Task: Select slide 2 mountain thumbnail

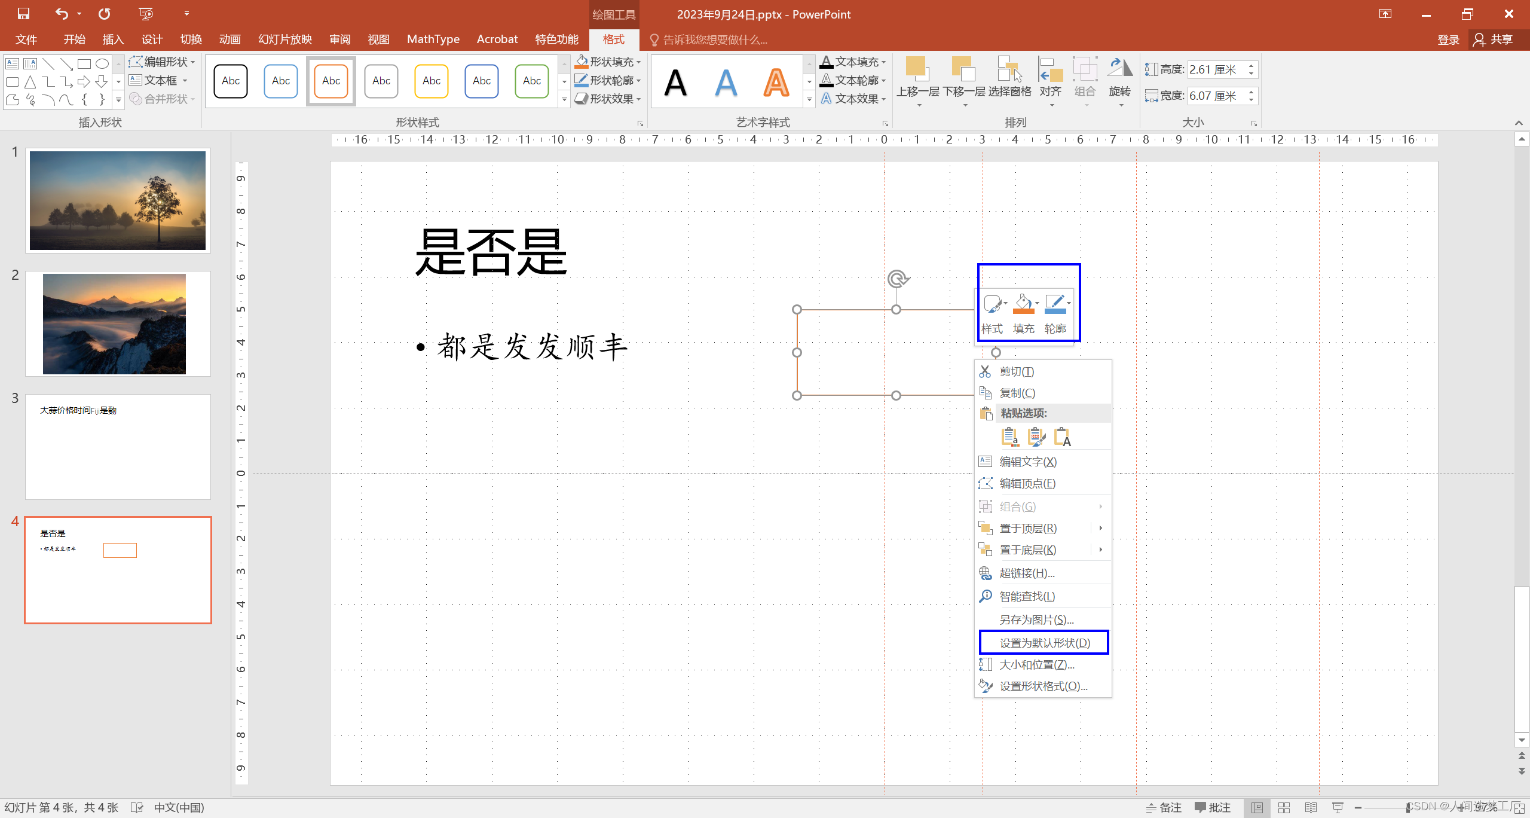Action: [x=118, y=323]
